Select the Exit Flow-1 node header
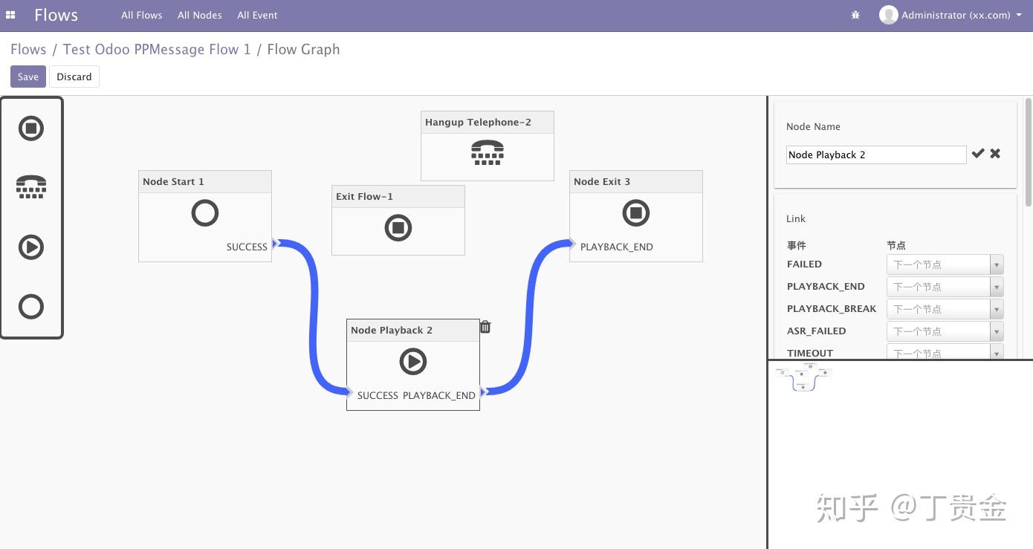The height and width of the screenshot is (549, 1033). [x=398, y=197]
